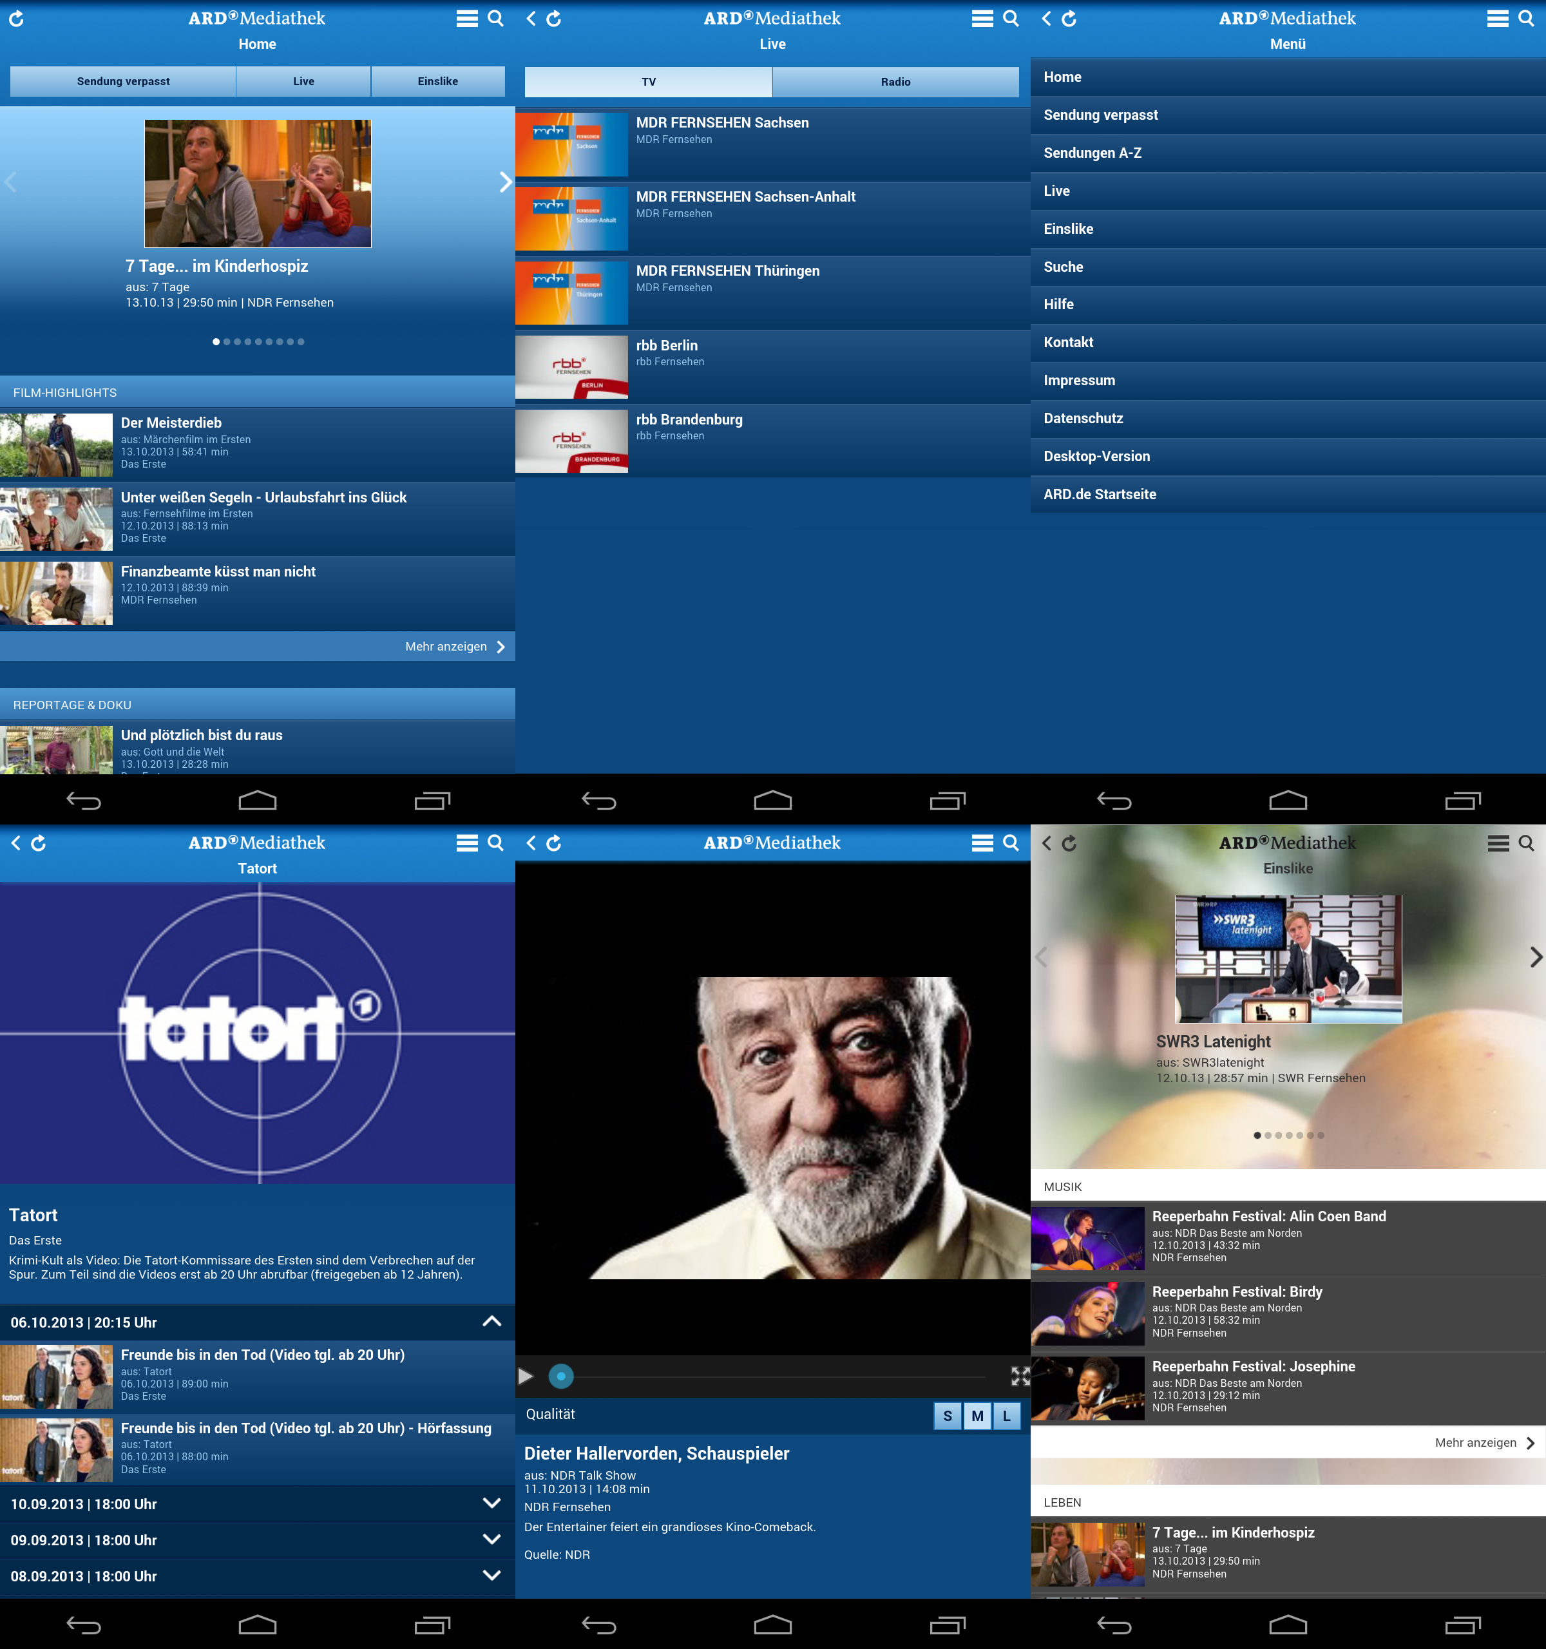Open ARD.de Startseite menu entry
The height and width of the screenshot is (1649, 1546).
point(1288,494)
